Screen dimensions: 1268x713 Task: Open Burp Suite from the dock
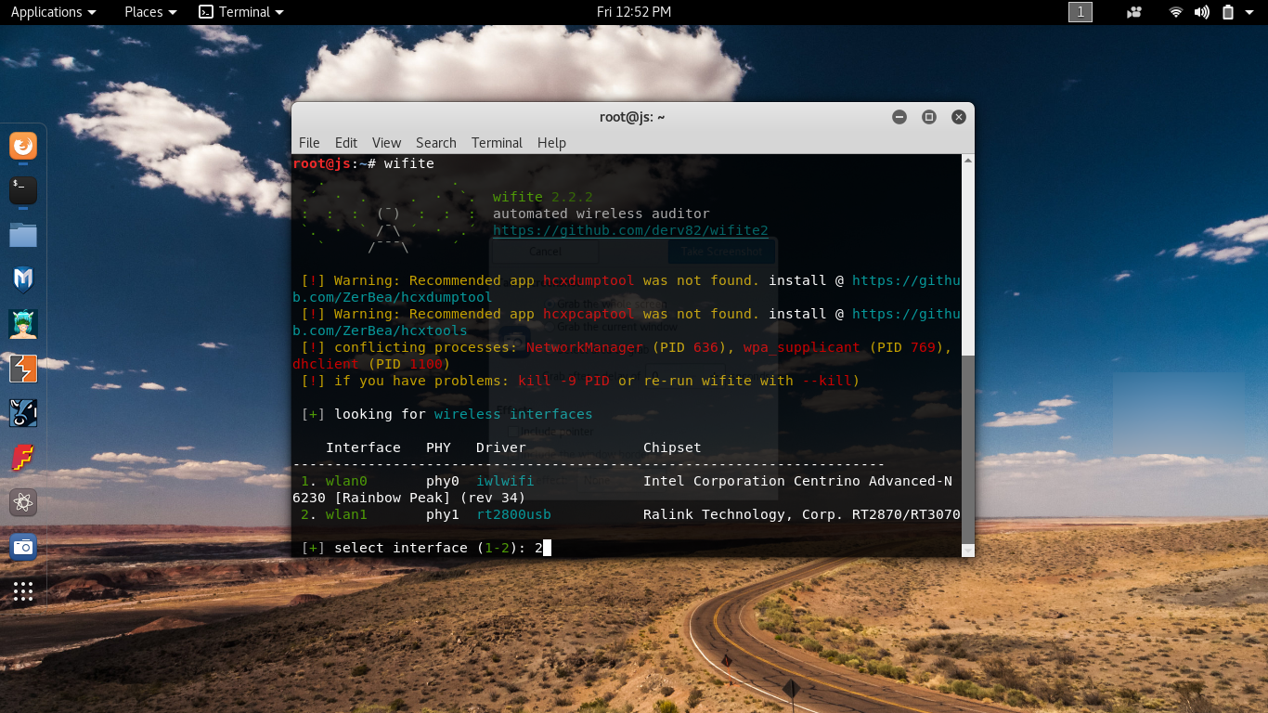click(x=23, y=369)
